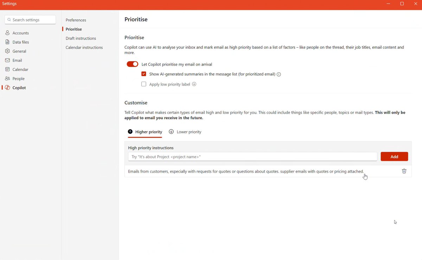Viewport: 422px width, 260px height.
Task: Open Draft instructions sub-page
Action: pos(81,38)
